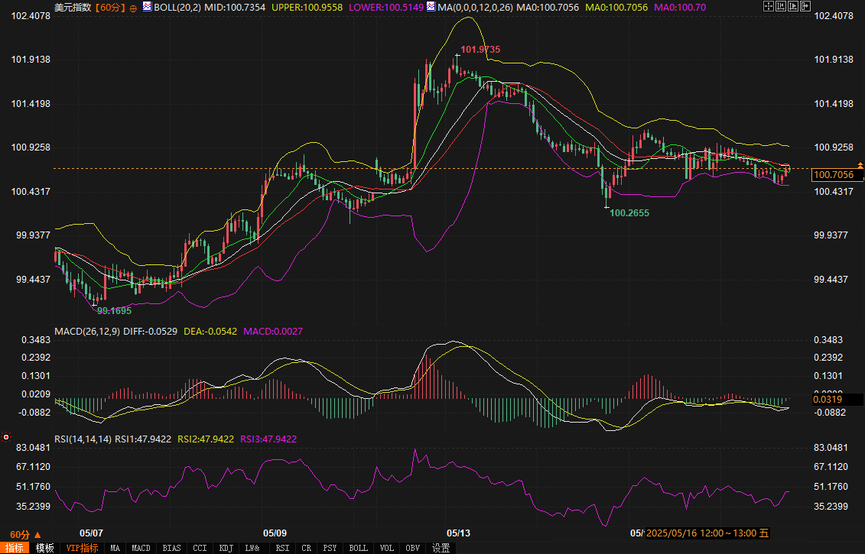The height and width of the screenshot is (554, 865).
Task: Click the red sun marker icon left of RSI
Action: pos(6,437)
